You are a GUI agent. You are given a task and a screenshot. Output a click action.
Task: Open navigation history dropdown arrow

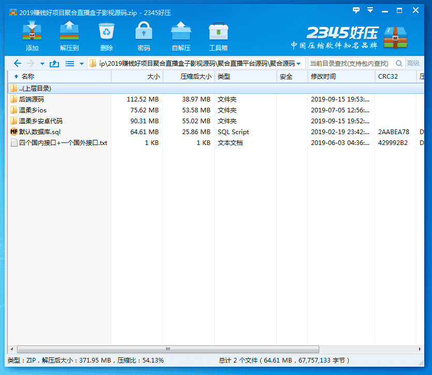42,64
